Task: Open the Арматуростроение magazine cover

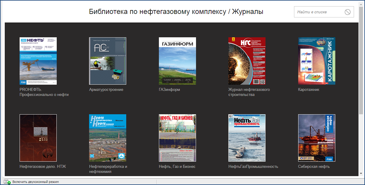Action: click(x=108, y=61)
